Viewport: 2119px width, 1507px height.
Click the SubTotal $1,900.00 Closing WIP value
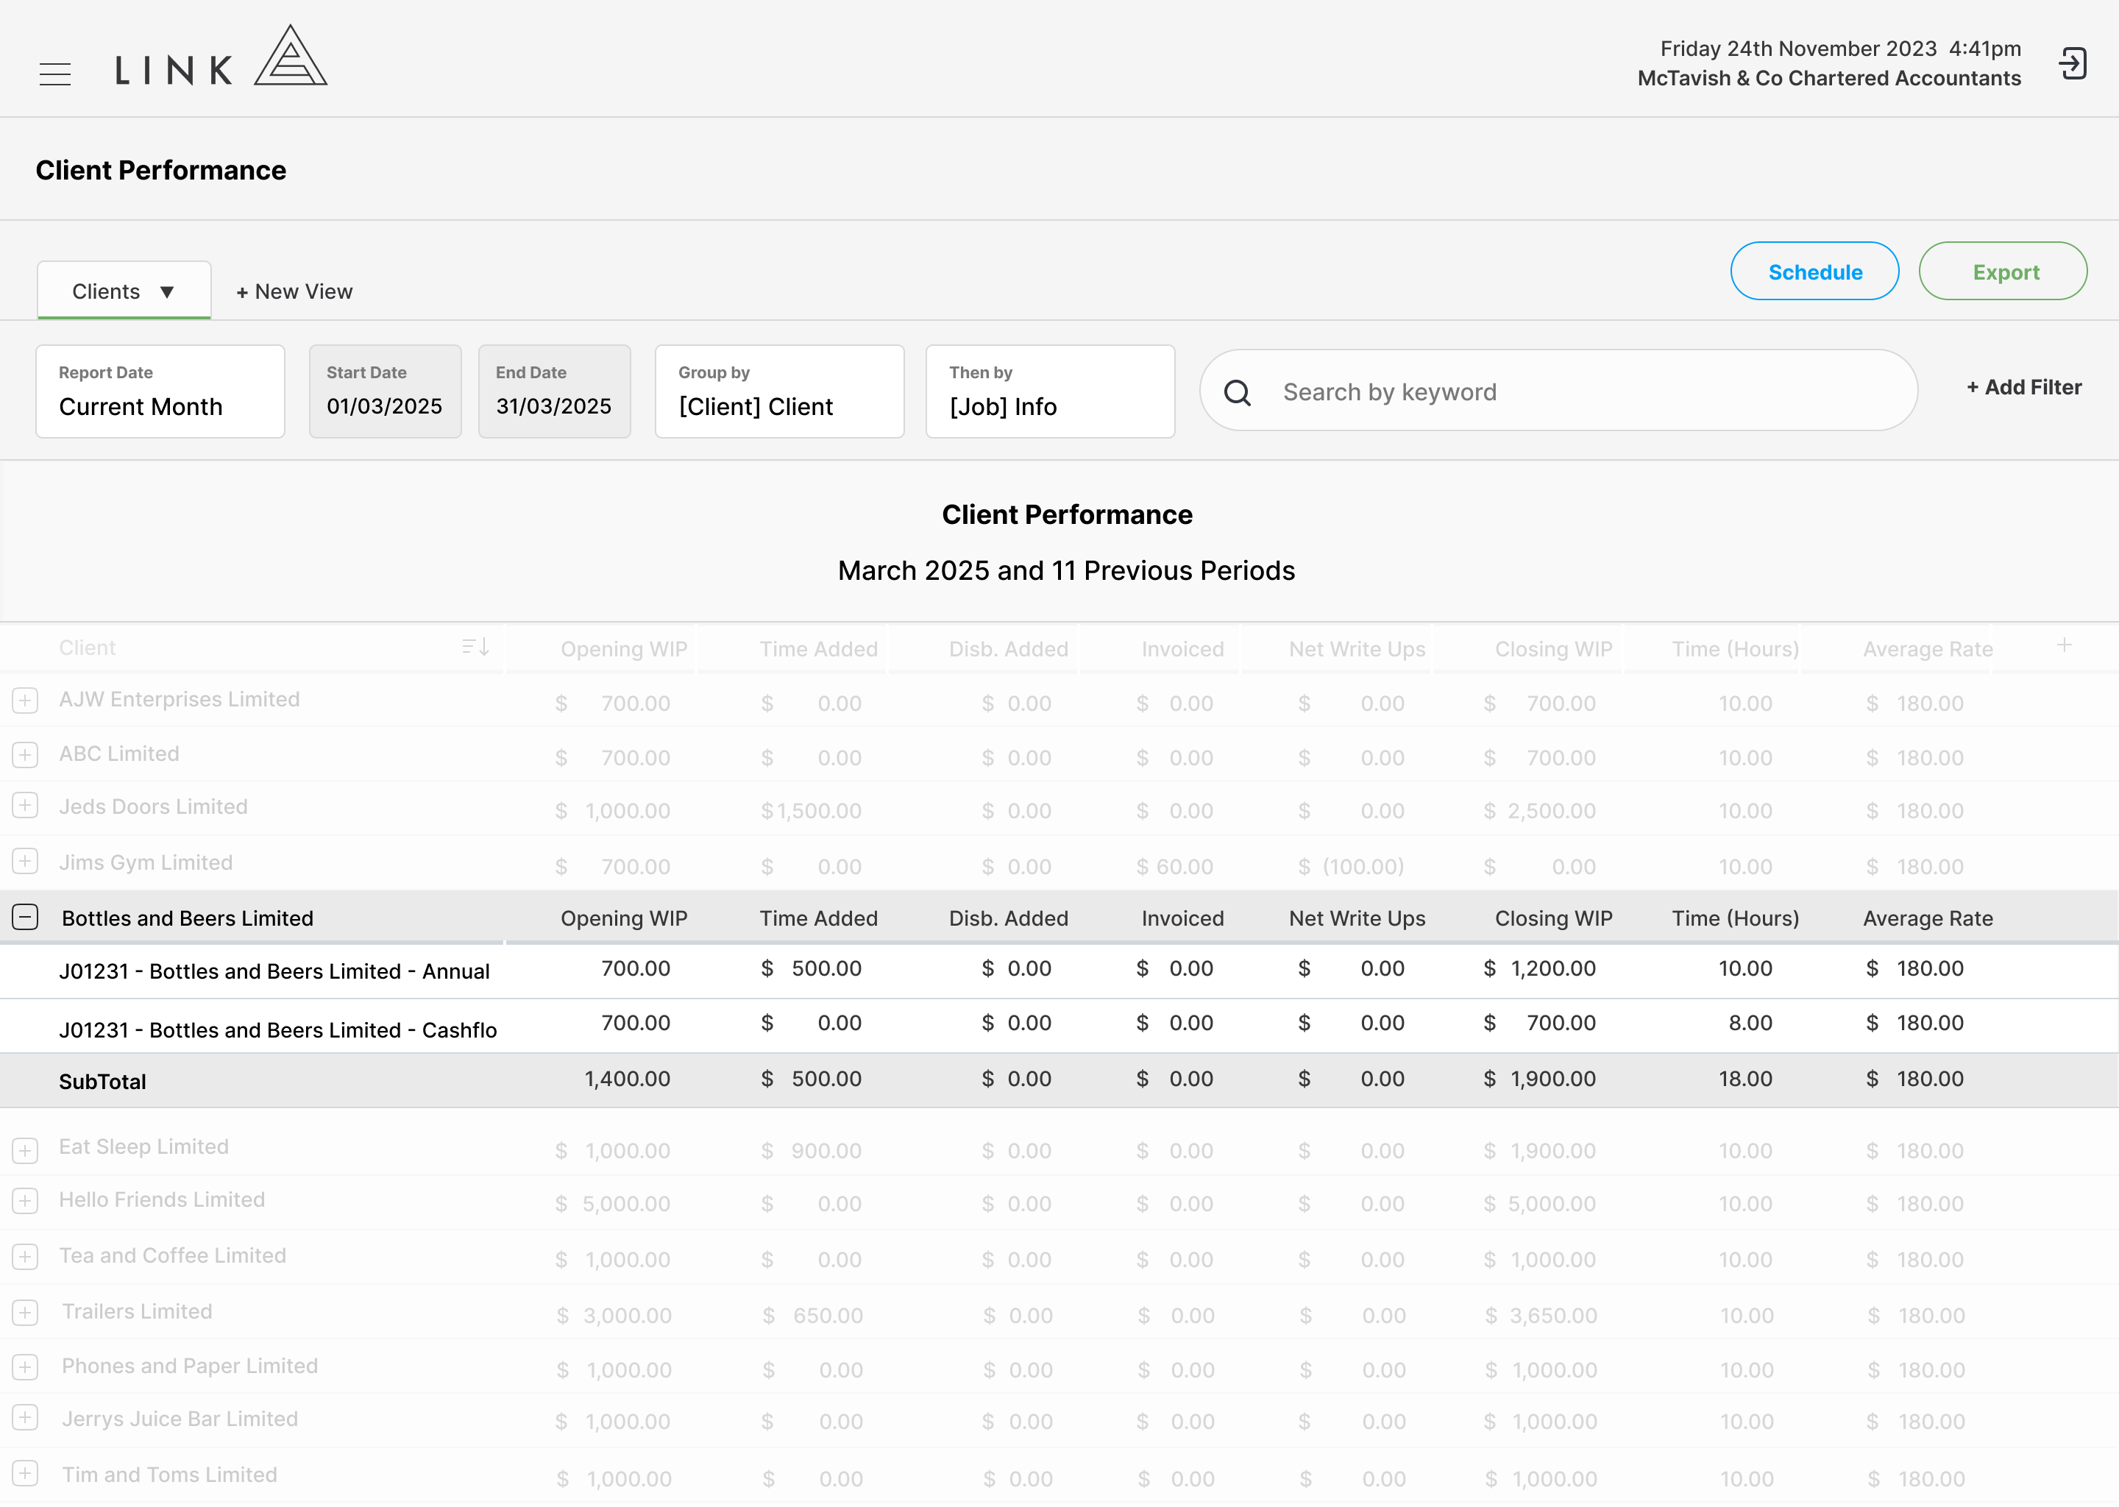pos(1539,1078)
